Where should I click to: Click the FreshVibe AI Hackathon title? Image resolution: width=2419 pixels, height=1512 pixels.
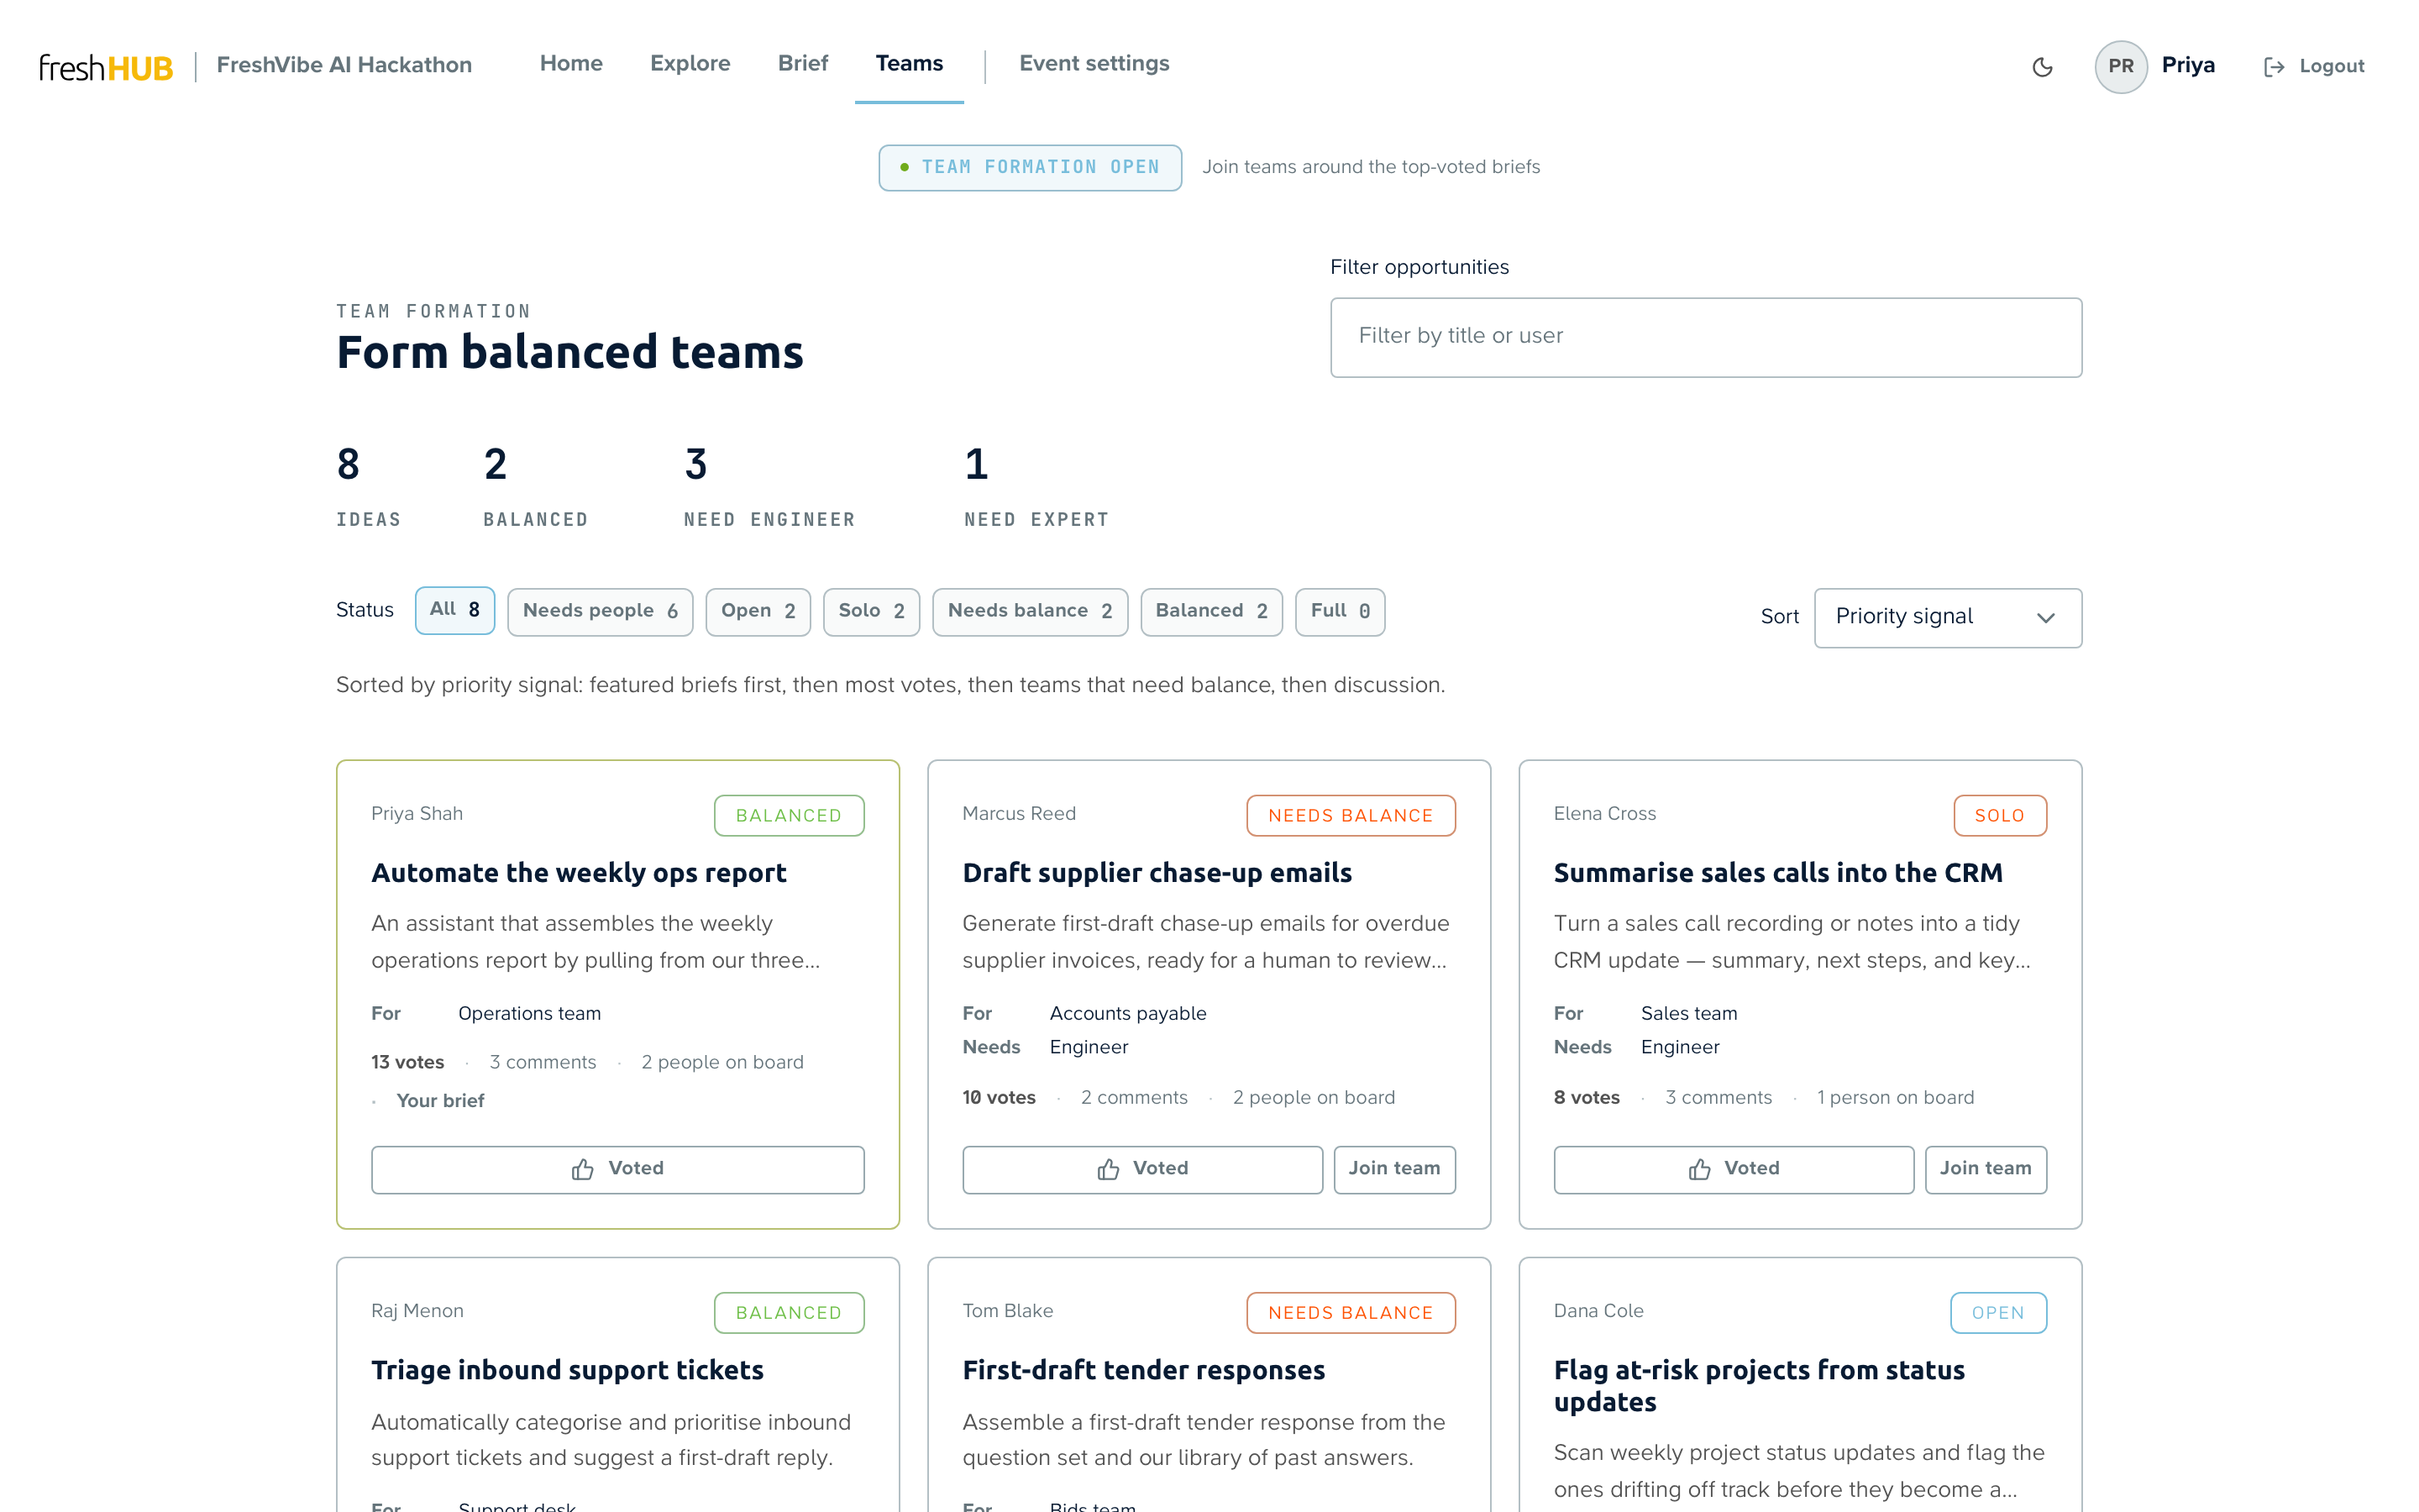point(344,65)
